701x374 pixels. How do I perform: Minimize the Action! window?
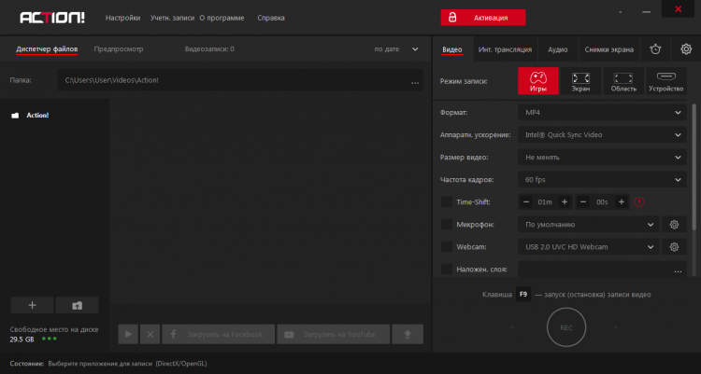pyautogui.click(x=647, y=12)
